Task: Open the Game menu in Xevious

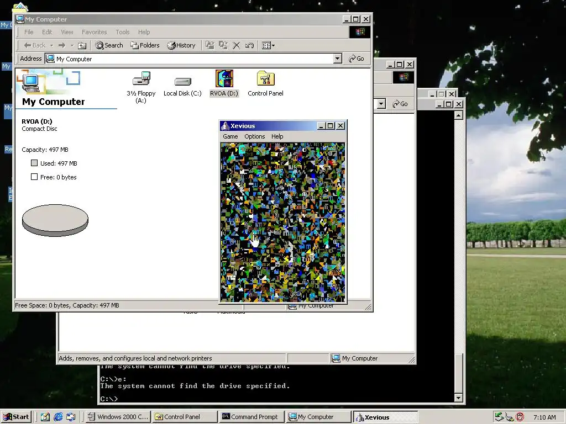Action: (230, 136)
